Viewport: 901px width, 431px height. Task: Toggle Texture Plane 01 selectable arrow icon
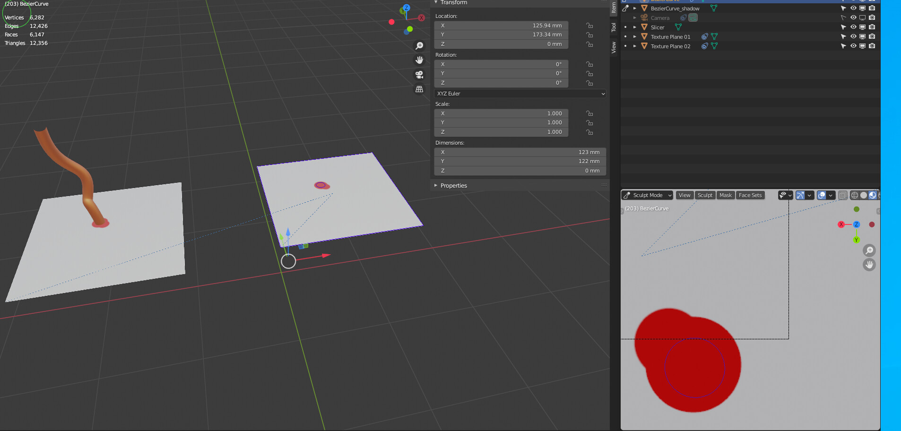pyautogui.click(x=843, y=36)
